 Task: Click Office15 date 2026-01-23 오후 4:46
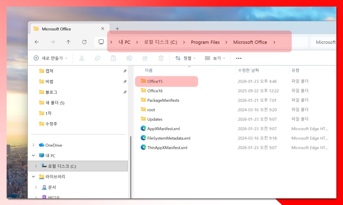click(x=257, y=81)
